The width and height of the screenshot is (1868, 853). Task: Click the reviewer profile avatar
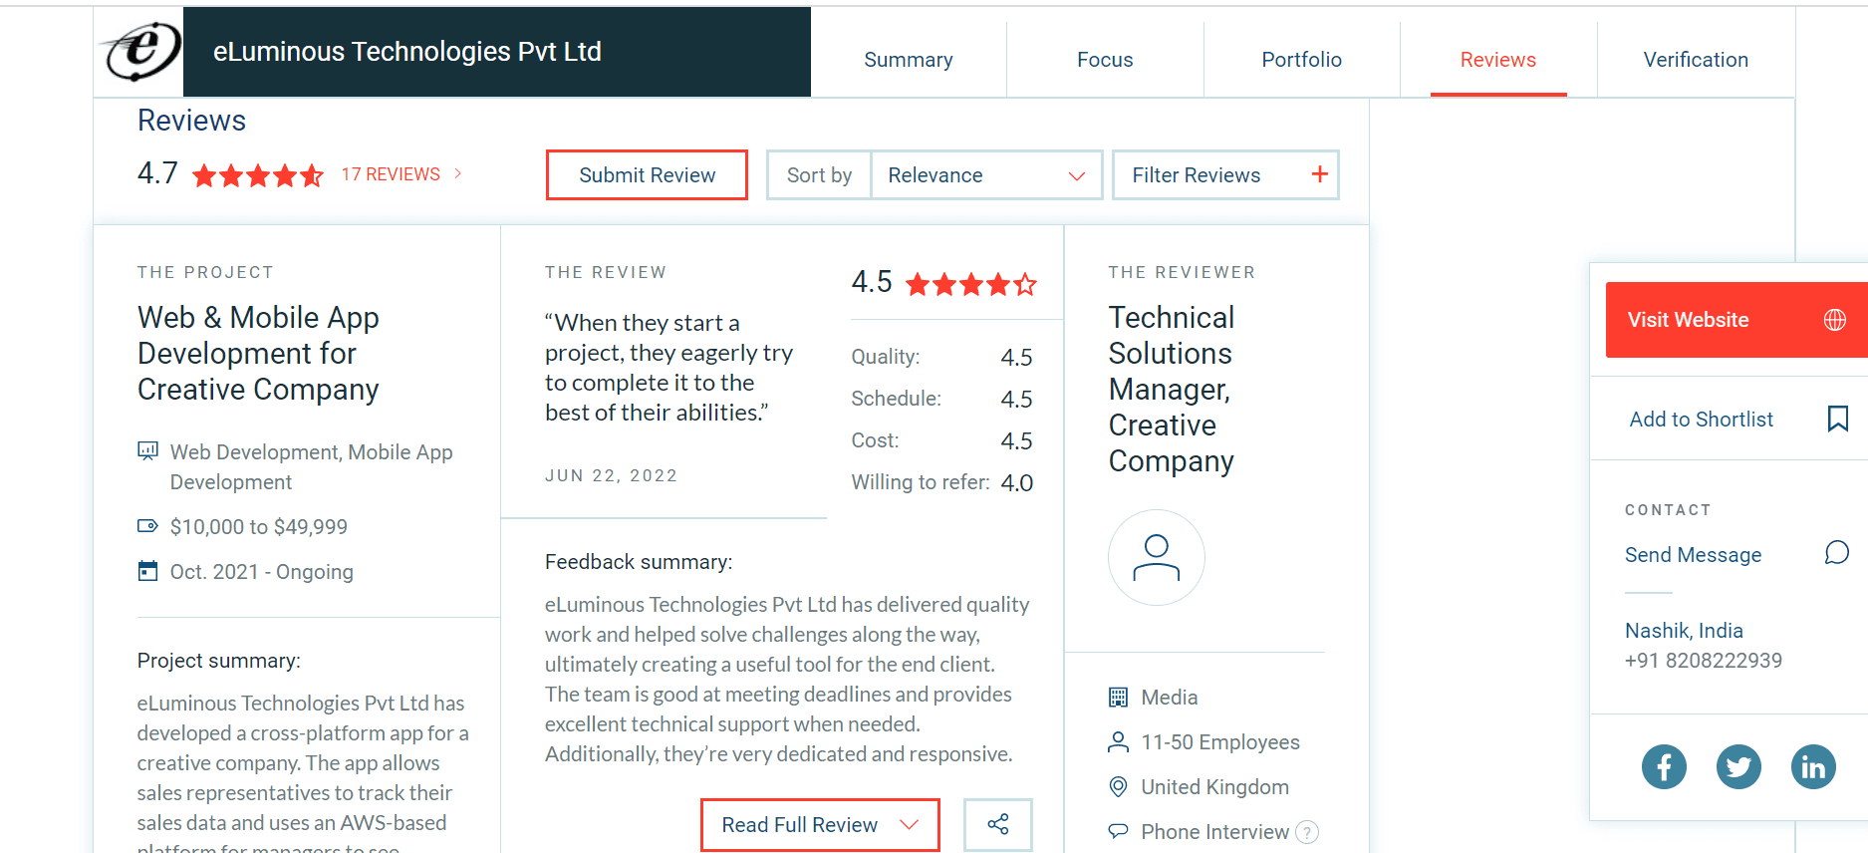coord(1156,558)
